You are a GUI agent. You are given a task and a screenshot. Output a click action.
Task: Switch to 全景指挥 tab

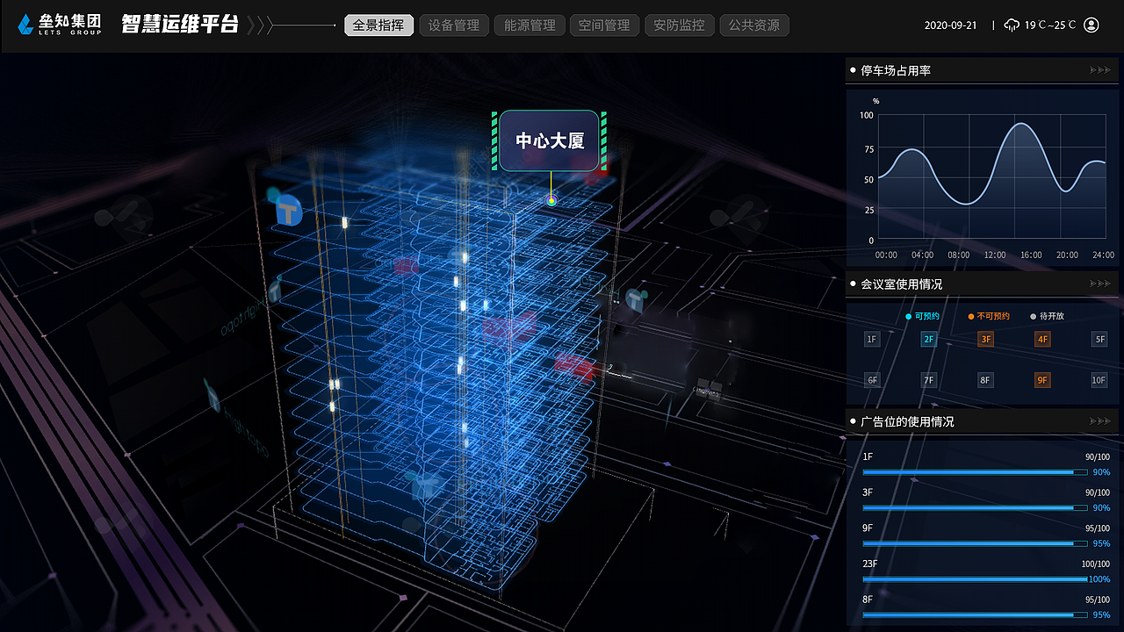point(378,25)
